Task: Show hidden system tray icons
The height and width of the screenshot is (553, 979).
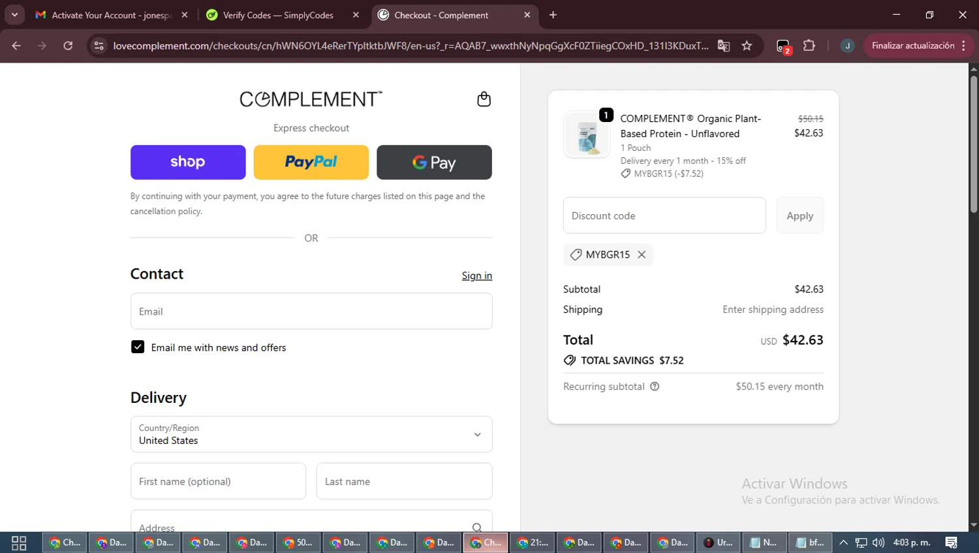Action: [843, 543]
